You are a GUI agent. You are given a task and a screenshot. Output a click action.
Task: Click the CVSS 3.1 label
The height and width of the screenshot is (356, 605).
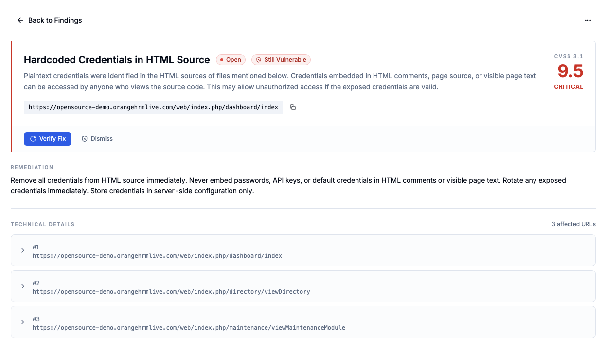pos(569,56)
